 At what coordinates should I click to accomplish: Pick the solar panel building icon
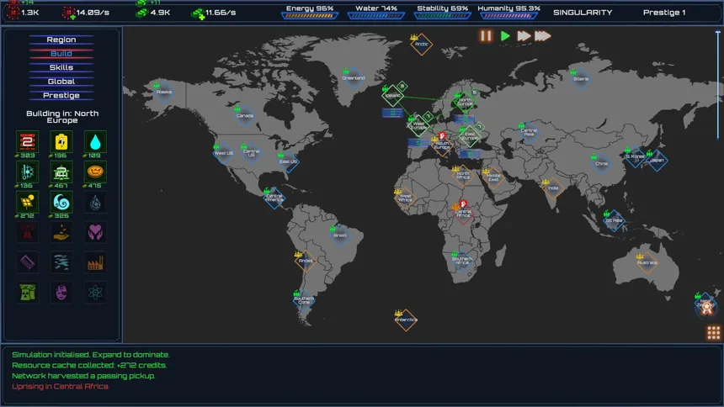[27, 202]
